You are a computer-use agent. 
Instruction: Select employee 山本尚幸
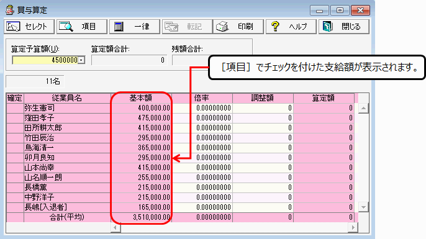click(67, 168)
